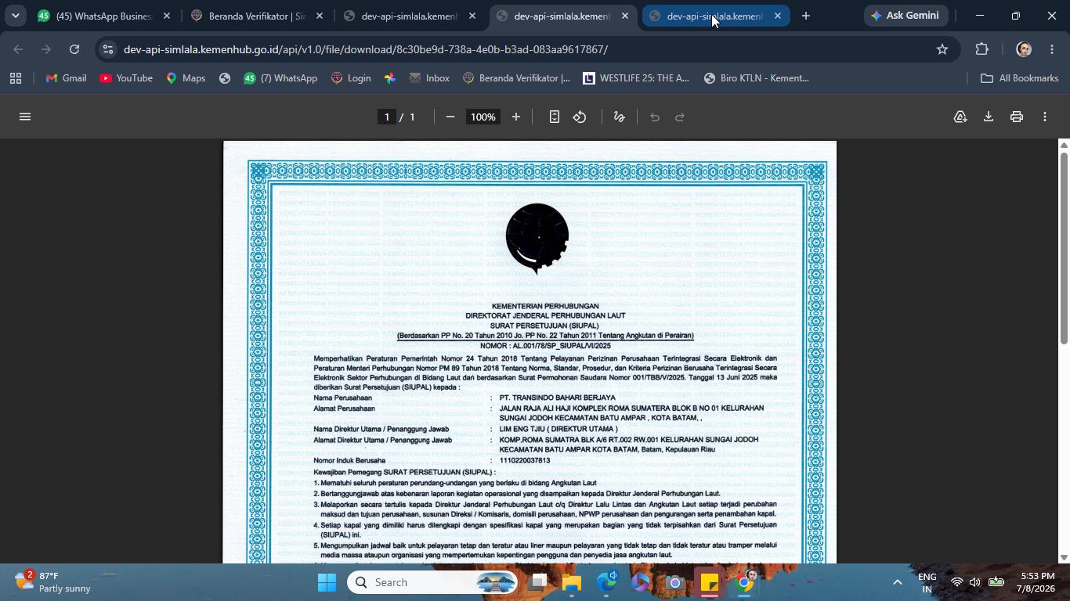Click the redo icon in PDF toolbar
Screen dimensions: 1070x601
tap(680, 117)
